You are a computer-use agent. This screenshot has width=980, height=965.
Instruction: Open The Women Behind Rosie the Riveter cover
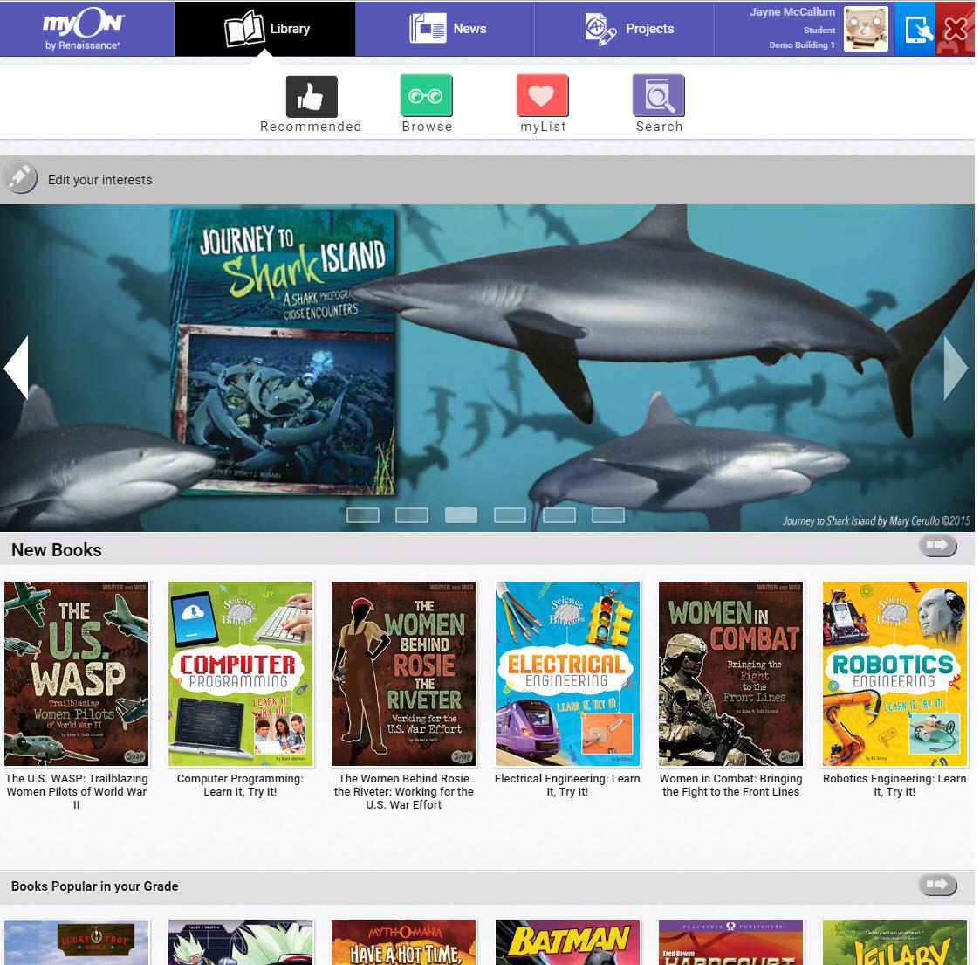pyautogui.click(x=404, y=673)
